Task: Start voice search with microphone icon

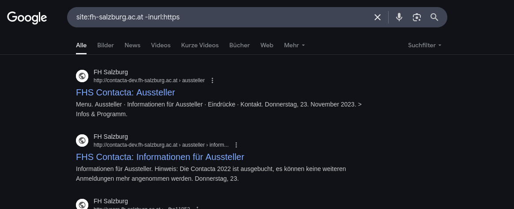Action: pyautogui.click(x=399, y=17)
